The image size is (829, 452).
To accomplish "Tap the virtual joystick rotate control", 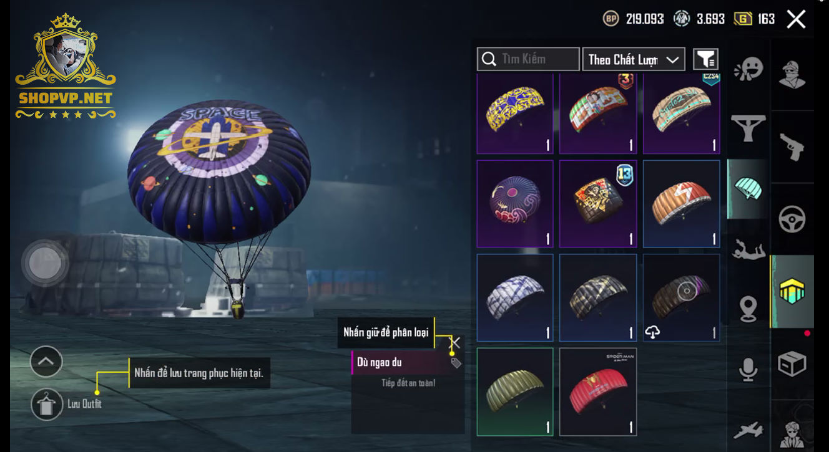I will (45, 263).
